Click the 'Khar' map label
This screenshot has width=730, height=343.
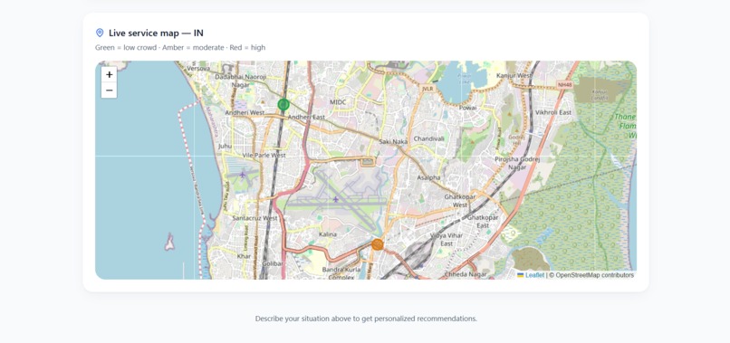[x=244, y=256]
